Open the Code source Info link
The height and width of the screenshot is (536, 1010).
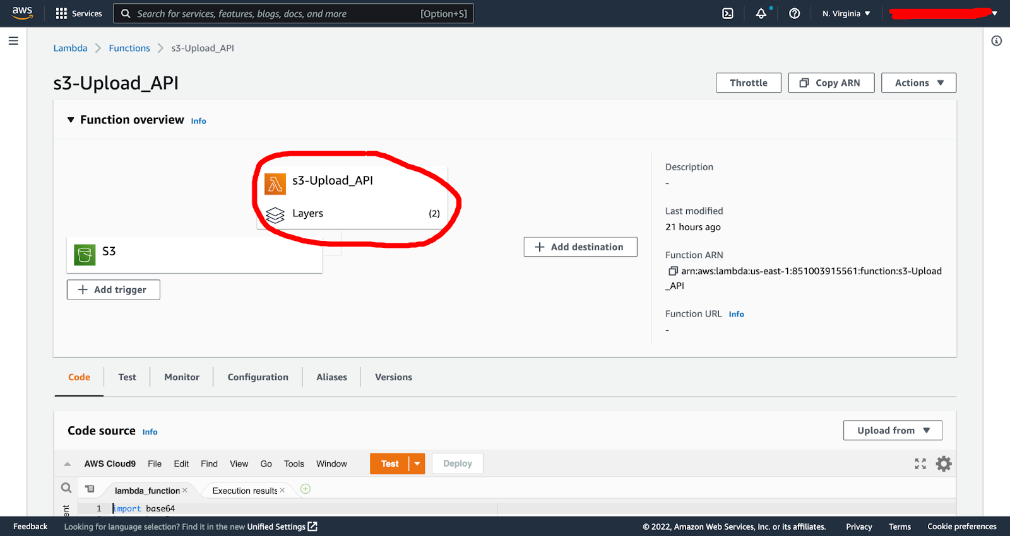click(x=150, y=432)
